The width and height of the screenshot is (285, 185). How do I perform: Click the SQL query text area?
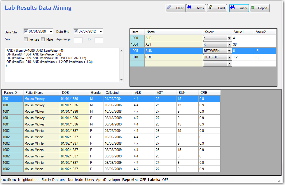tap(62, 65)
